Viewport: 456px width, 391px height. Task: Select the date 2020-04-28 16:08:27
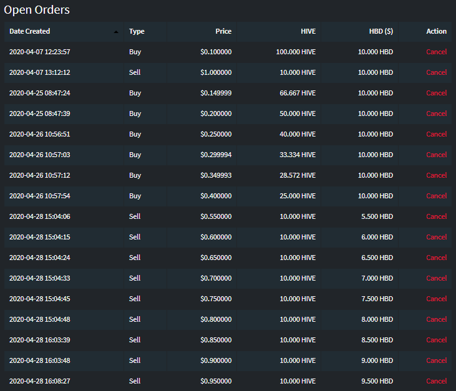(x=39, y=381)
